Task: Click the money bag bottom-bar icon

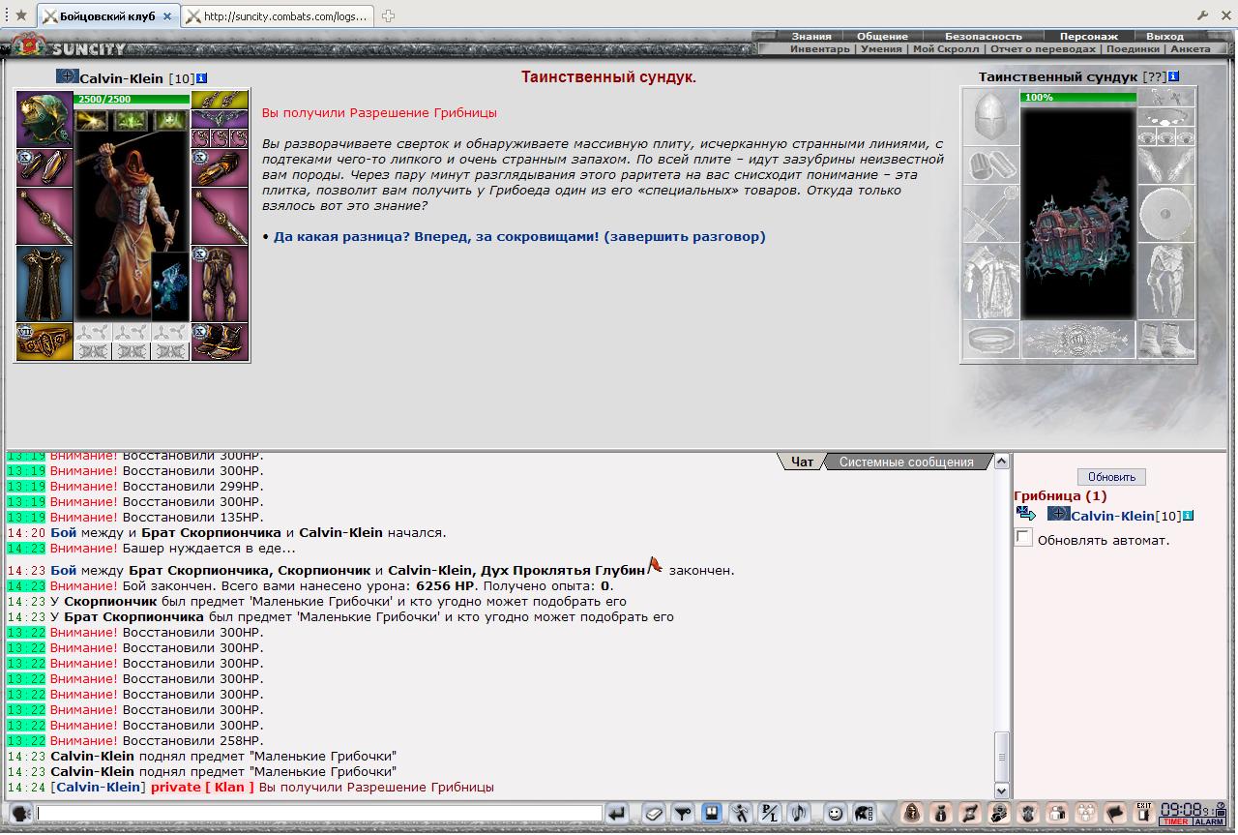Action: (x=940, y=813)
